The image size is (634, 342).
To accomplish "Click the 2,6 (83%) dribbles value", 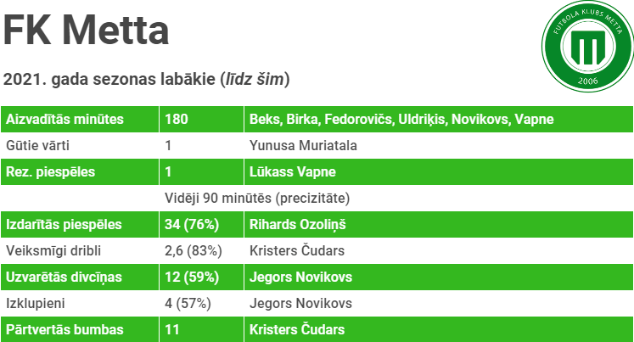I will pyautogui.click(x=194, y=250).
